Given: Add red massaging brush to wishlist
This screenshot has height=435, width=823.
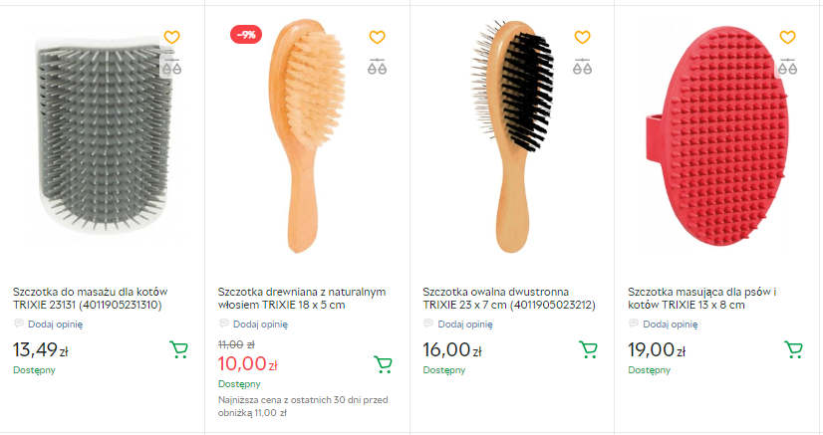Looking at the screenshot, I should (787, 38).
